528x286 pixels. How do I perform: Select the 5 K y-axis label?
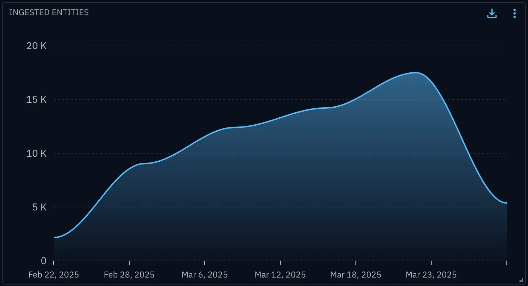pos(39,207)
